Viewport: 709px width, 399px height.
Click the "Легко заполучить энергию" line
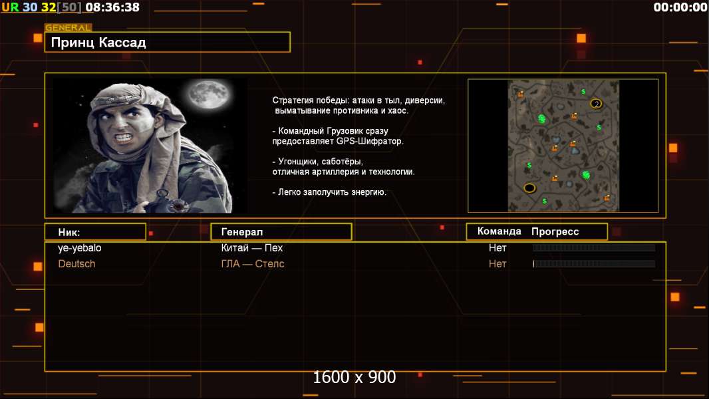pos(329,192)
